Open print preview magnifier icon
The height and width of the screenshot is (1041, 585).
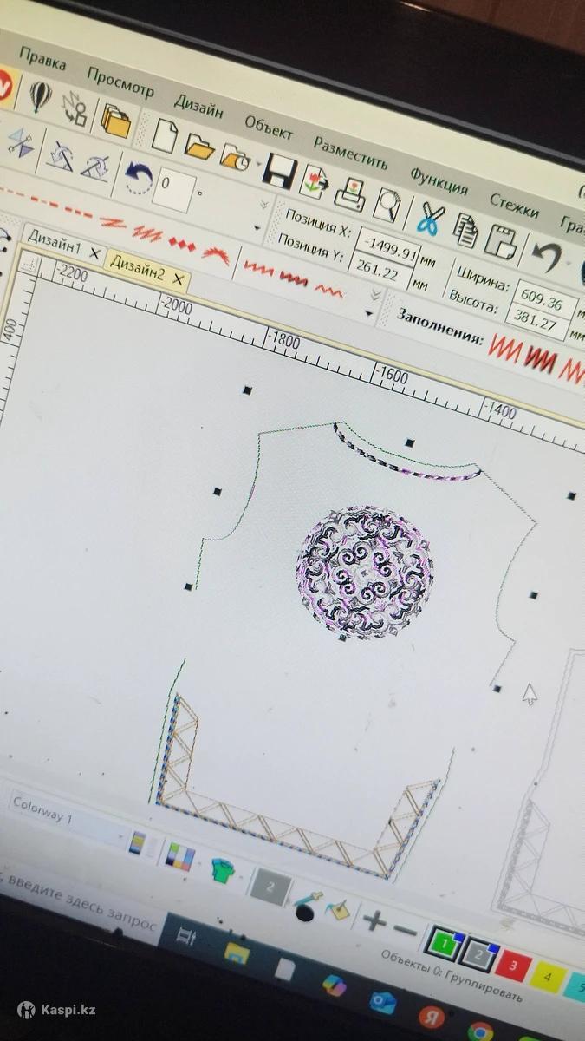(387, 205)
